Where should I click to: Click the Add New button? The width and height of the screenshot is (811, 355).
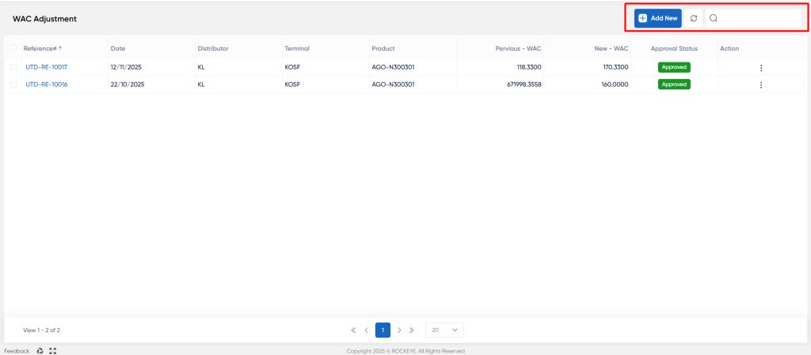[x=658, y=18]
